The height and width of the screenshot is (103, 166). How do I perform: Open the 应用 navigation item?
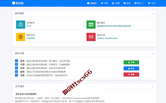pyautogui.click(x=127, y=3)
